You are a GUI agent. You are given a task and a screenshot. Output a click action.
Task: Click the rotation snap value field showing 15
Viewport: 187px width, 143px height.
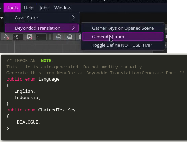(x=18, y=37)
